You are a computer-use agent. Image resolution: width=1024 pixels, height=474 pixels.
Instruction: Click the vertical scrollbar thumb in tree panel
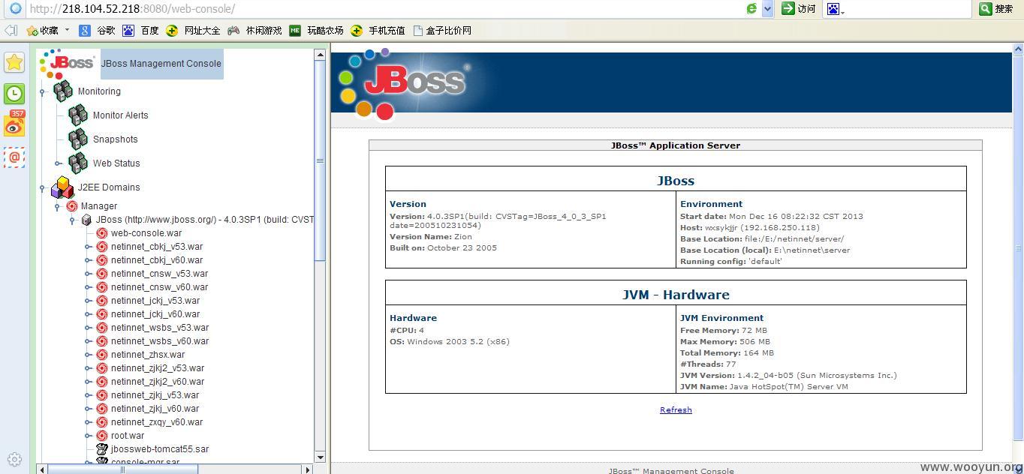(321, 160)
